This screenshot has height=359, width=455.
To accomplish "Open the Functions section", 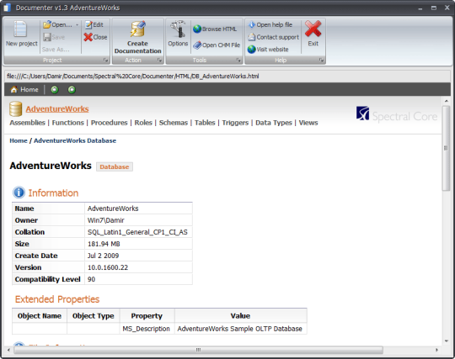I will (x=68, y=123).
